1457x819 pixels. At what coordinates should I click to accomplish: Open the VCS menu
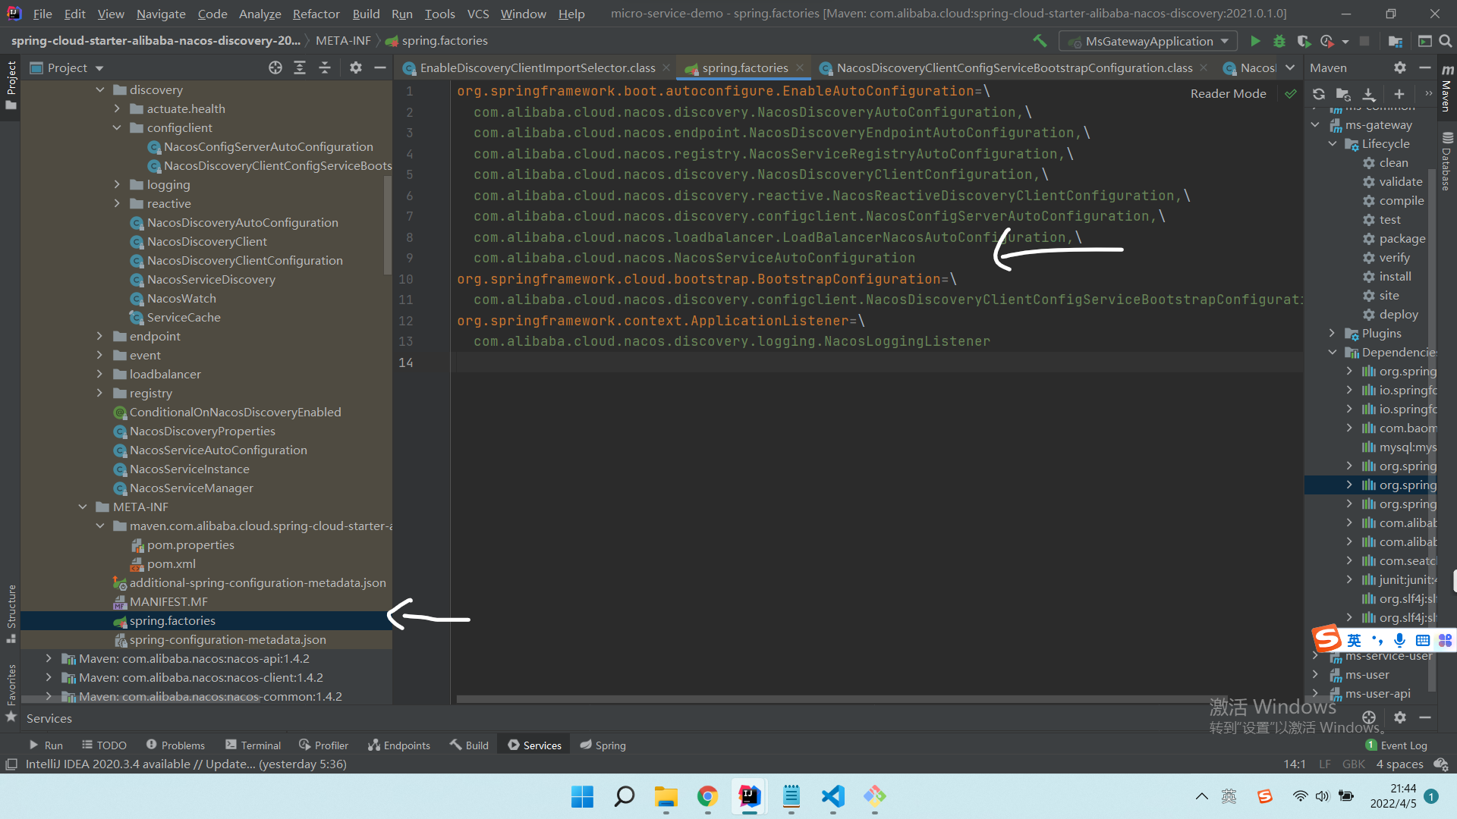click(x=478, y=14)
